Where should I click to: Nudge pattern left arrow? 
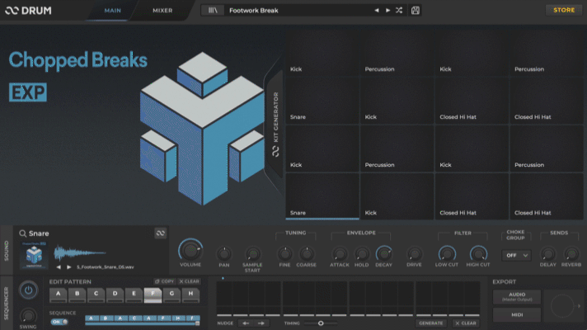(246, 323)
